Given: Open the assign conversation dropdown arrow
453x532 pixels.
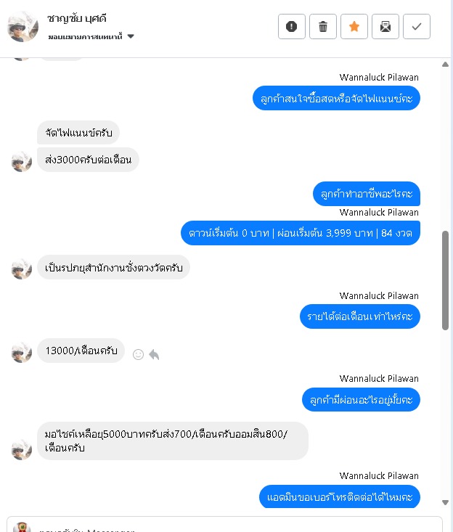Looking at the screenshot, I should (131, 36).
